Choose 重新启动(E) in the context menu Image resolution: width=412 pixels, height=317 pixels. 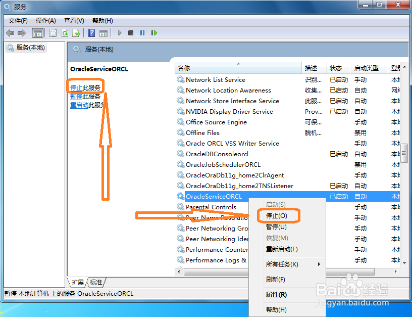(287, 249)
